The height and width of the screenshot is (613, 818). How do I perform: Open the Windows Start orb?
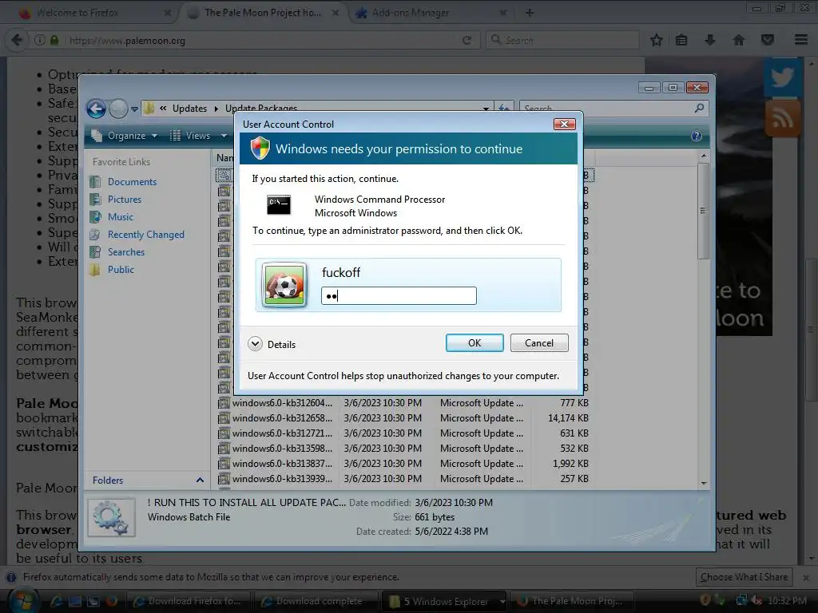pyautogui.click(x=22, y=601)
